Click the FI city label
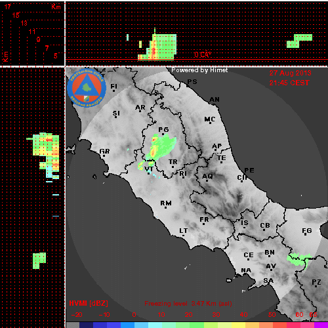 [113, 87]
